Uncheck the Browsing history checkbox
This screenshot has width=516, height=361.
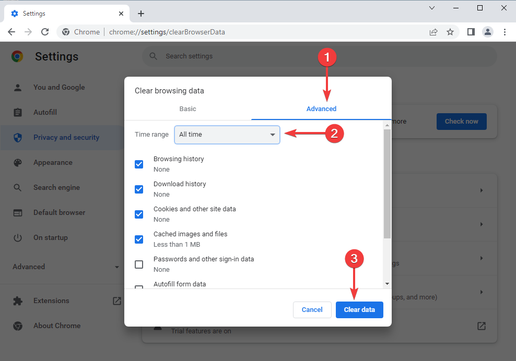click(139, 164)
